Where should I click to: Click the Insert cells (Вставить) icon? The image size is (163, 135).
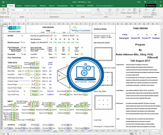123,10
